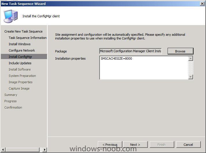Select the Install ConfigMgr step
Viewport: 206px width, 153px height.
tap(24, 57)
